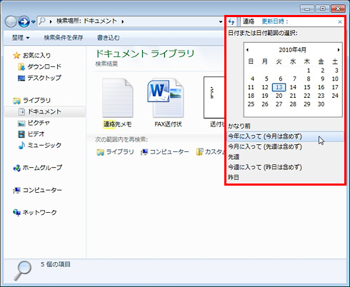Viewport: 350px width, 287px height.
Task: Click the 検索場所: ドキュメント breadcrumb
Action: 86,21
